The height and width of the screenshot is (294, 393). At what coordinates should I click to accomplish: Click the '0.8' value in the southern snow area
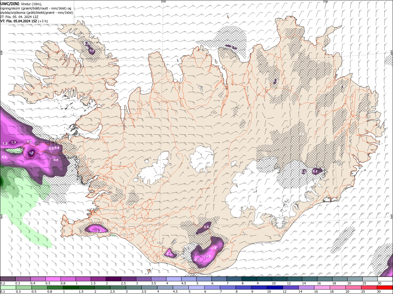pyautogui.click(x=214, y=247)
